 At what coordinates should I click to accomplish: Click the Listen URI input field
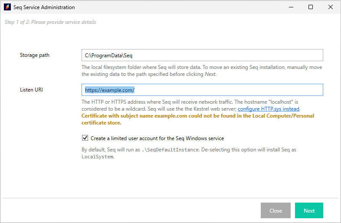[x=202, y=90]
